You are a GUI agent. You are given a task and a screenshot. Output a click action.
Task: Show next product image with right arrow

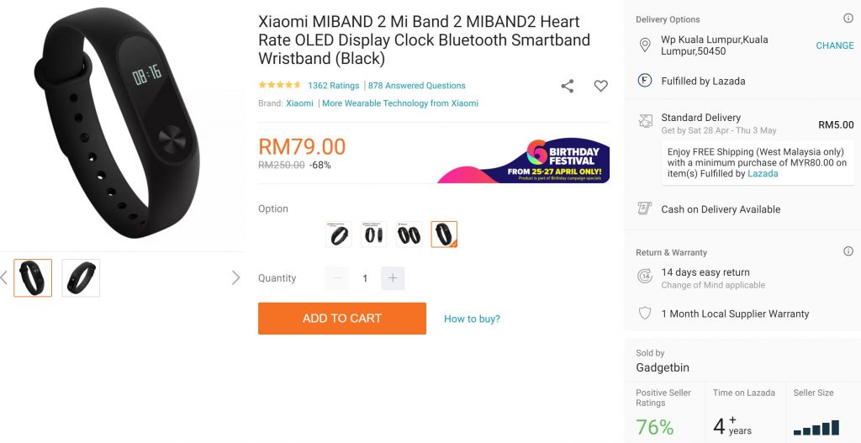(x=235, y=278)
